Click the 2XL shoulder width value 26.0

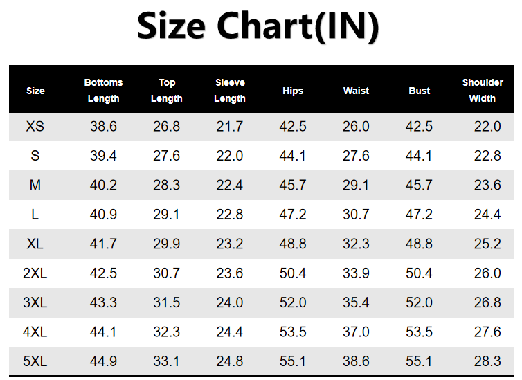click(x=487, y=273)
